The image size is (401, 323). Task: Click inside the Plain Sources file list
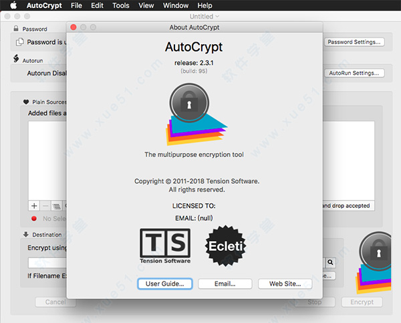pyautogui.click(x=47, y=160)
